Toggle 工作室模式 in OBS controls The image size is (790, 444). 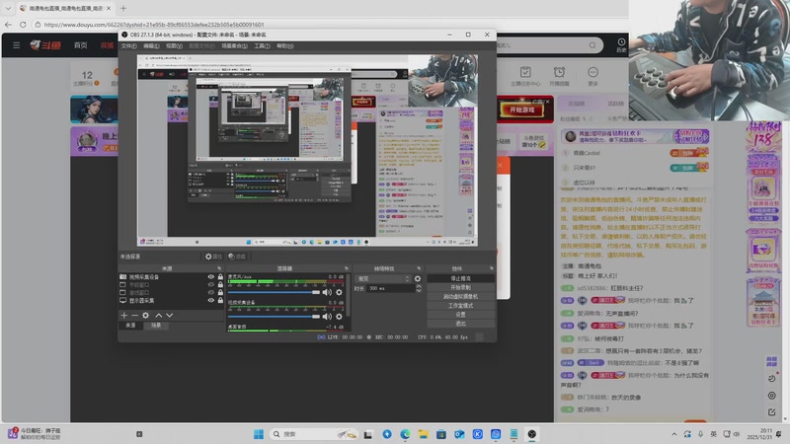[x=460, y=306]
